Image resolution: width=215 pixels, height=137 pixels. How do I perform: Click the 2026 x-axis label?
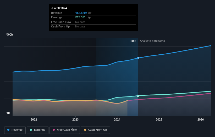(201, 119)
